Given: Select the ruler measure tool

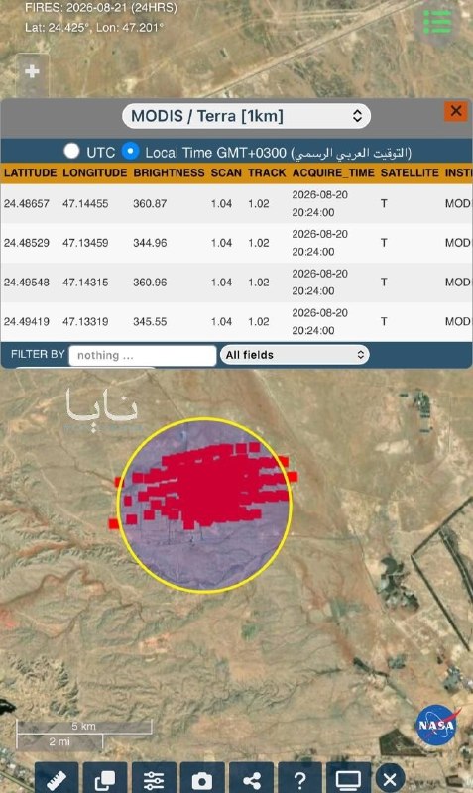Looking at the screenshot, I should (57, 779).
